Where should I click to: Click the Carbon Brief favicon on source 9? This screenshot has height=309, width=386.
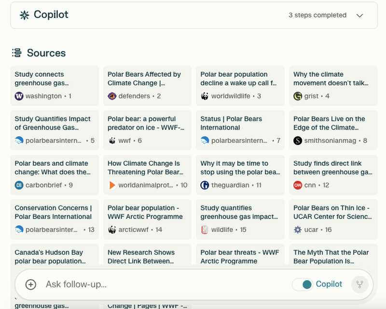19,185
